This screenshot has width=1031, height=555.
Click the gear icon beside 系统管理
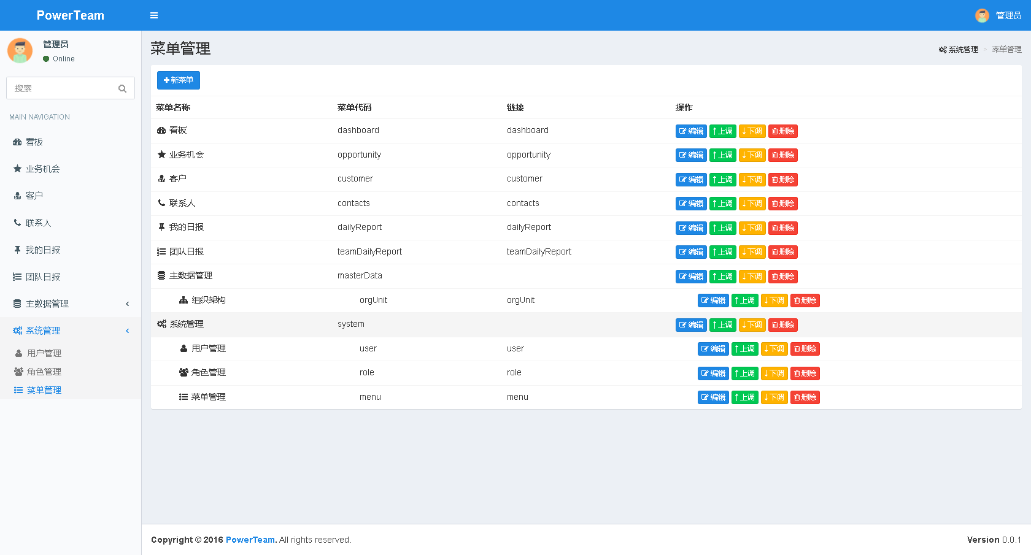(17, 330)
